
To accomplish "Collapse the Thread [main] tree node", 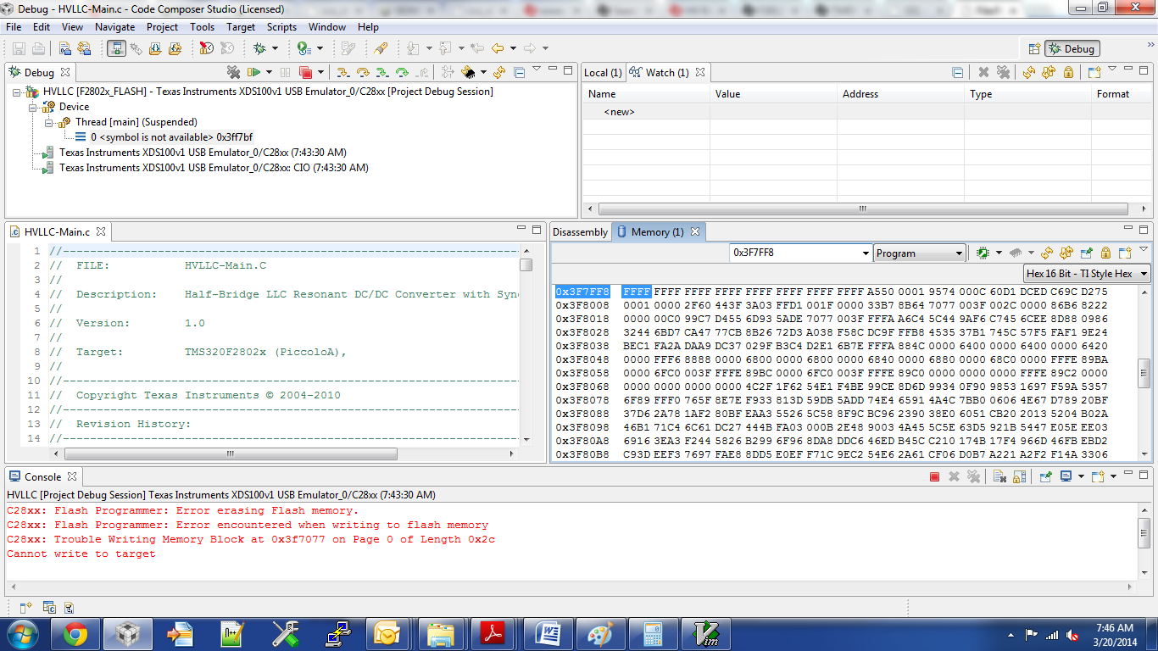I will 48,122.
